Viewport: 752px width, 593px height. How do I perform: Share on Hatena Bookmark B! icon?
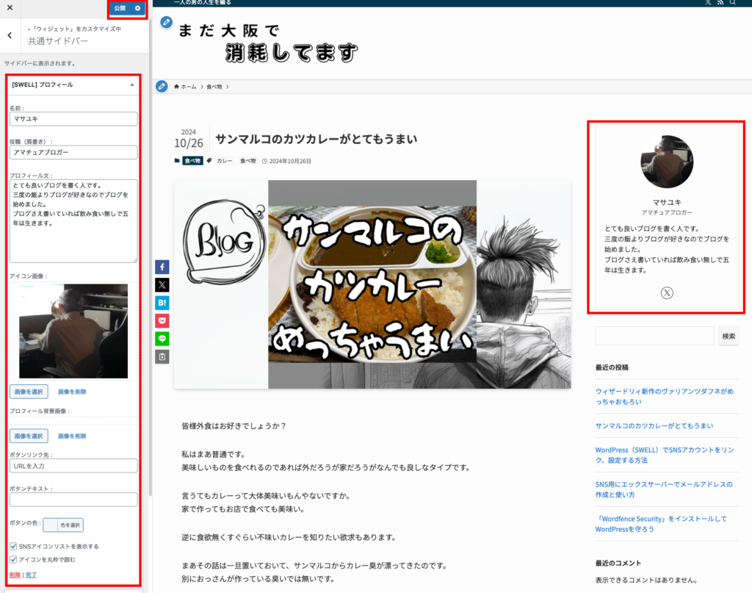point(162,303)
